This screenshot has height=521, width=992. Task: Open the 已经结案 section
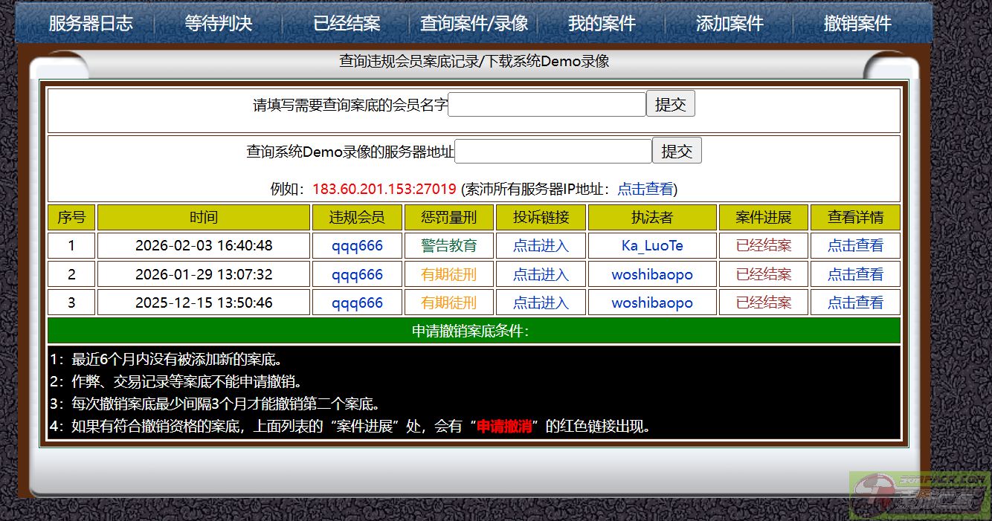coord(347,24)
